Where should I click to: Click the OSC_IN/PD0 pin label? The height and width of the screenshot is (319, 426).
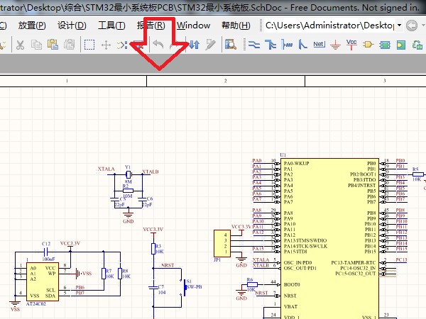tap(297, 262)
